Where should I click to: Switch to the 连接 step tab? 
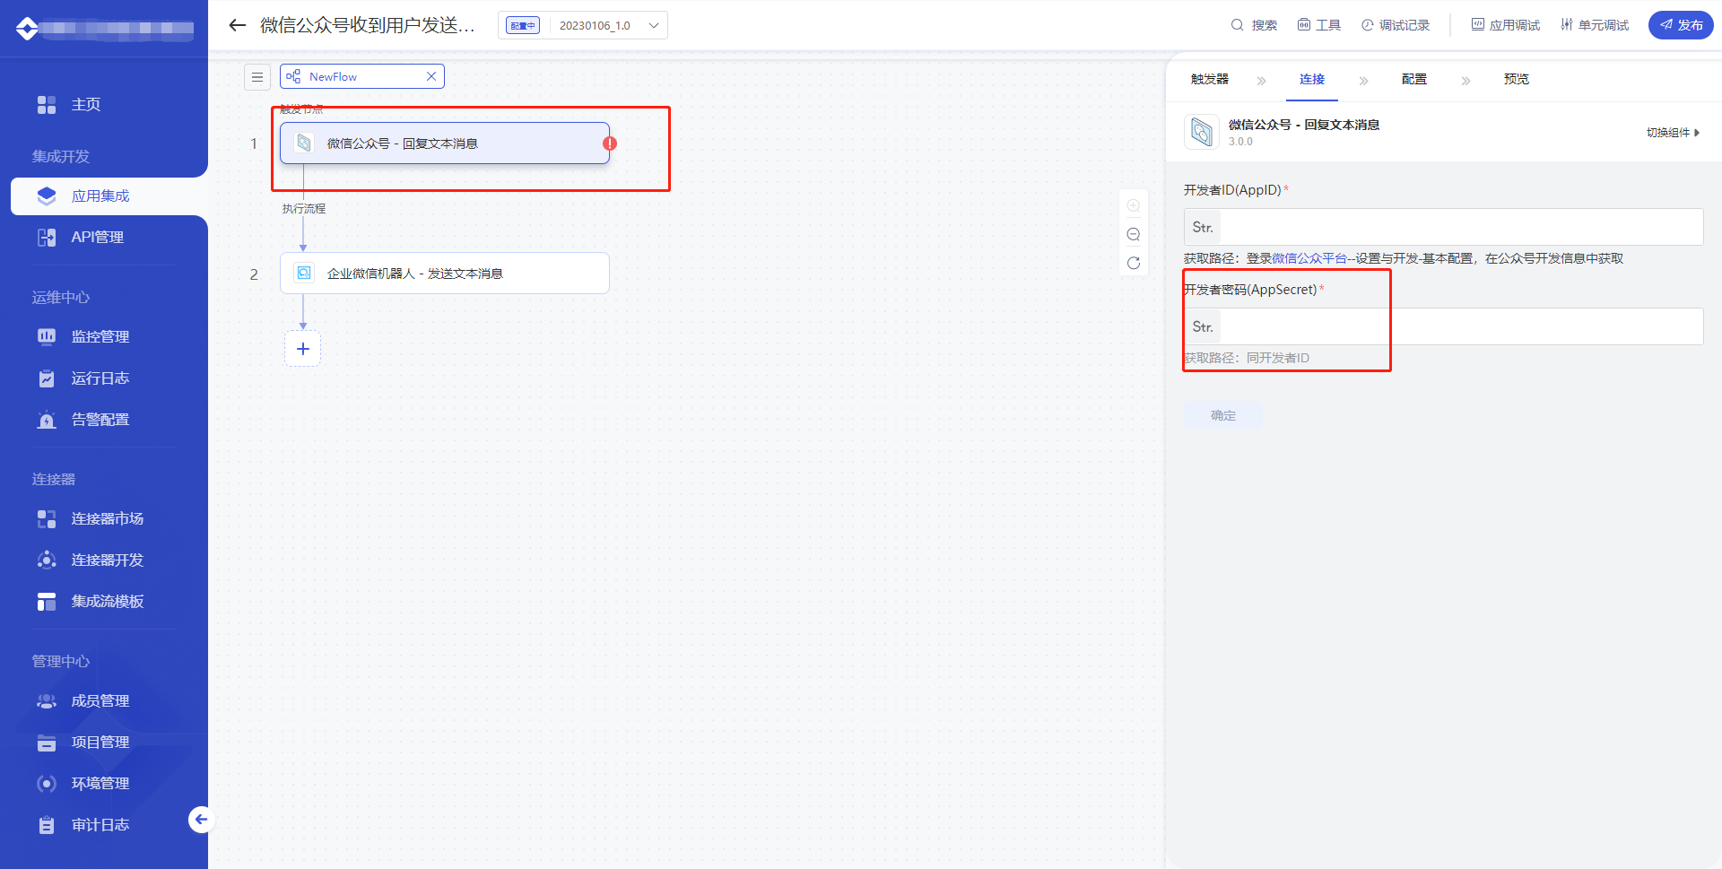coord(1312,80)
